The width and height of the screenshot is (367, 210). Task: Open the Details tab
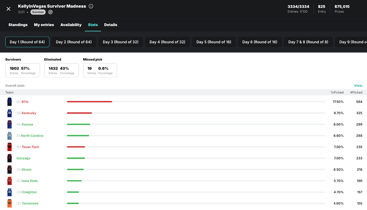(111, 25)
